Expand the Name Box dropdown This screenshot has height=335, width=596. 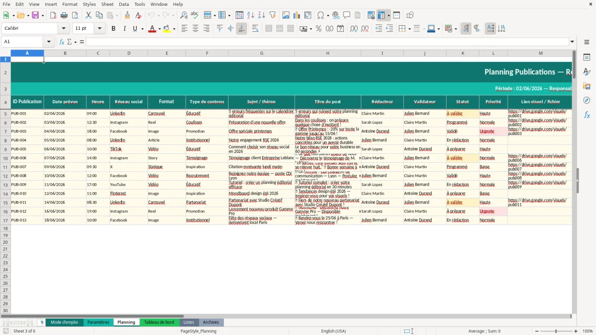point(49,42)
